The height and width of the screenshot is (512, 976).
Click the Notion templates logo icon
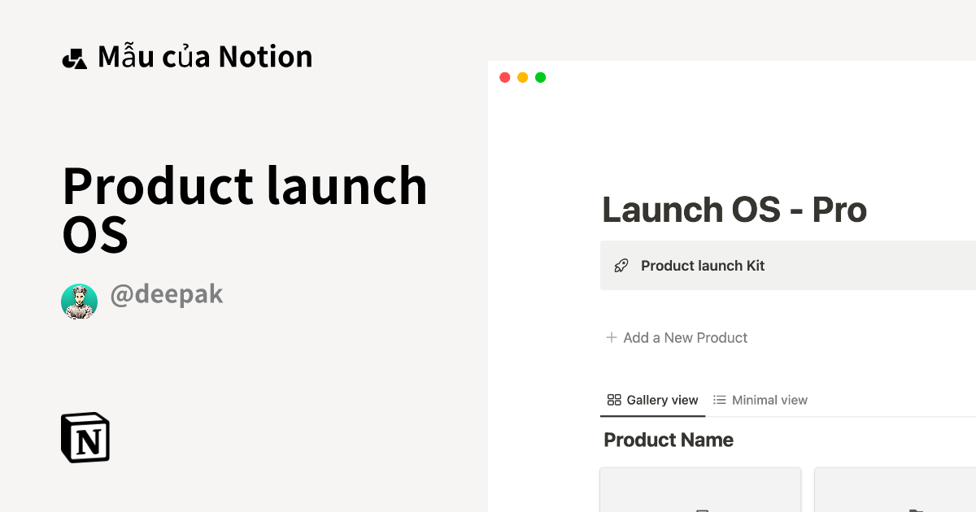pyautogui.click(x=76, y=56)
